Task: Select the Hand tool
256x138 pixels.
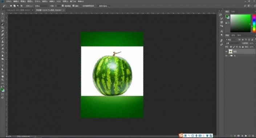Action: 3,76
